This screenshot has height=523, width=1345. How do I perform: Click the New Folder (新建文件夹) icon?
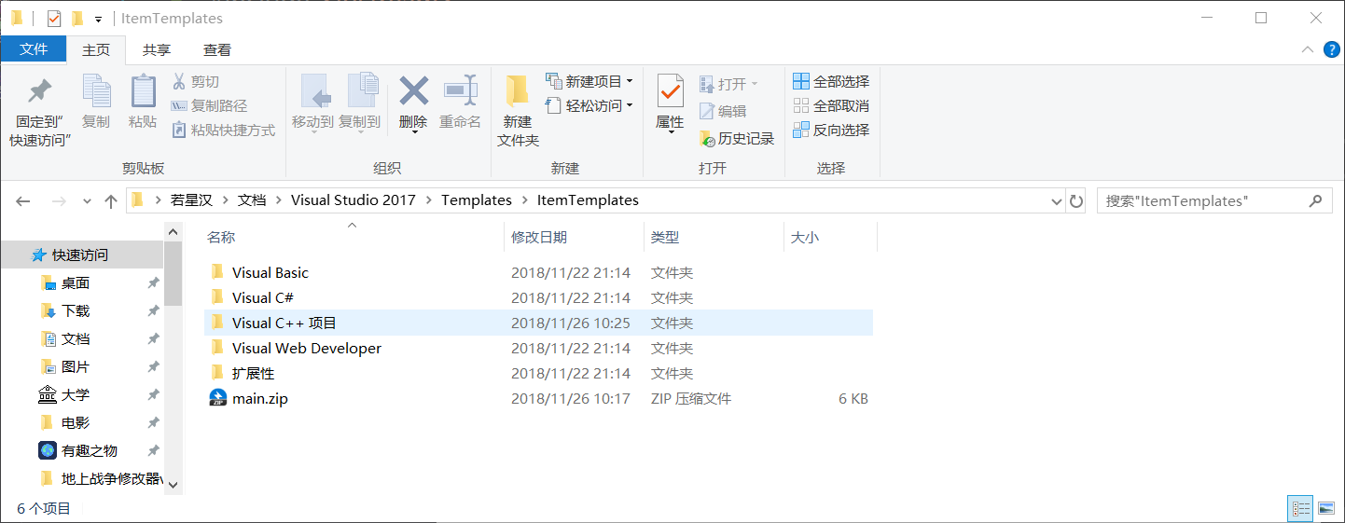point(518,91)
